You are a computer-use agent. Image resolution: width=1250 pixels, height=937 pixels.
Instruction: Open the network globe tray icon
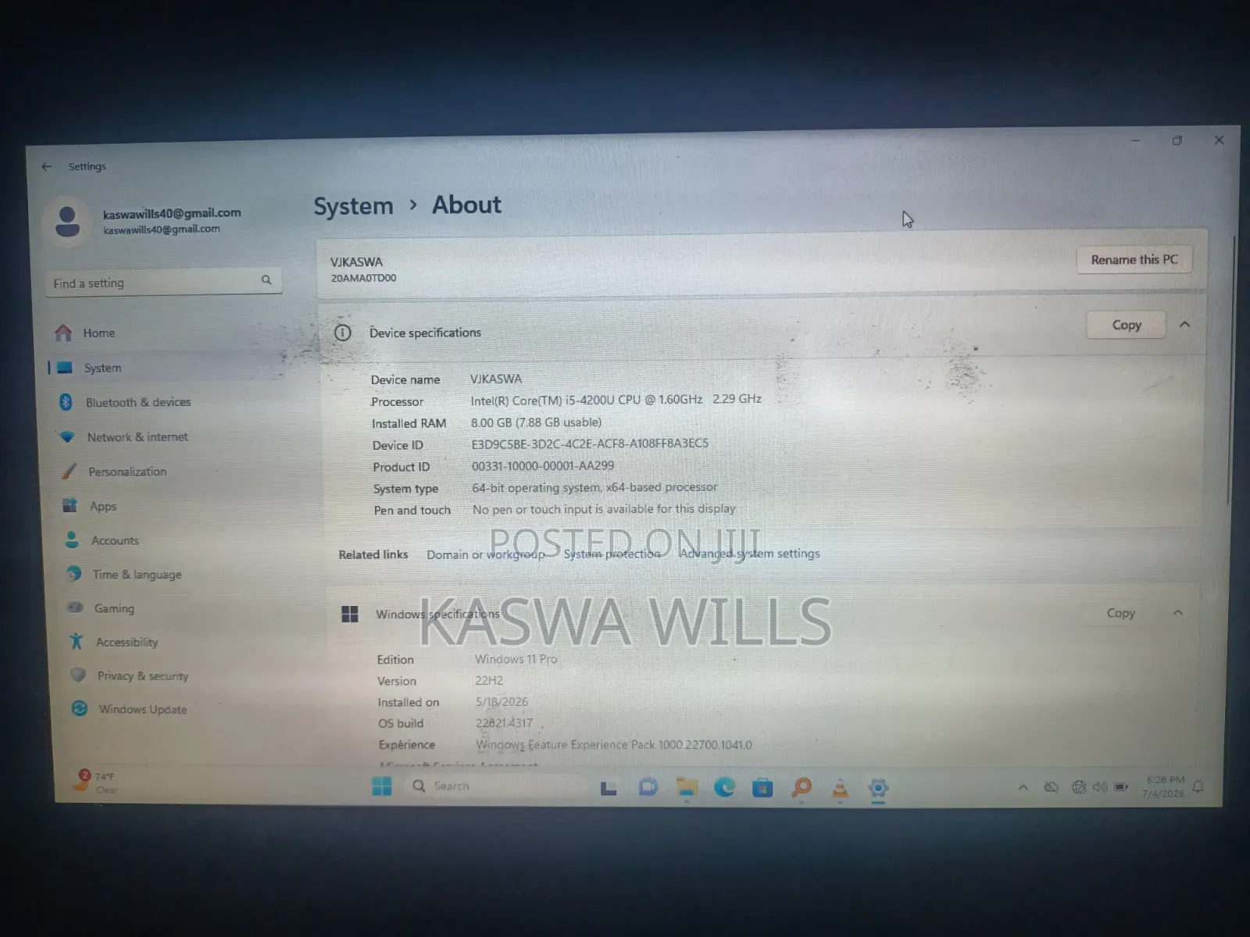1079,787
